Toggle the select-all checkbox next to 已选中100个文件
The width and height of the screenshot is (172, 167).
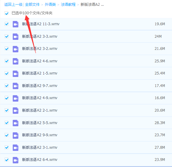click(6, 13)
